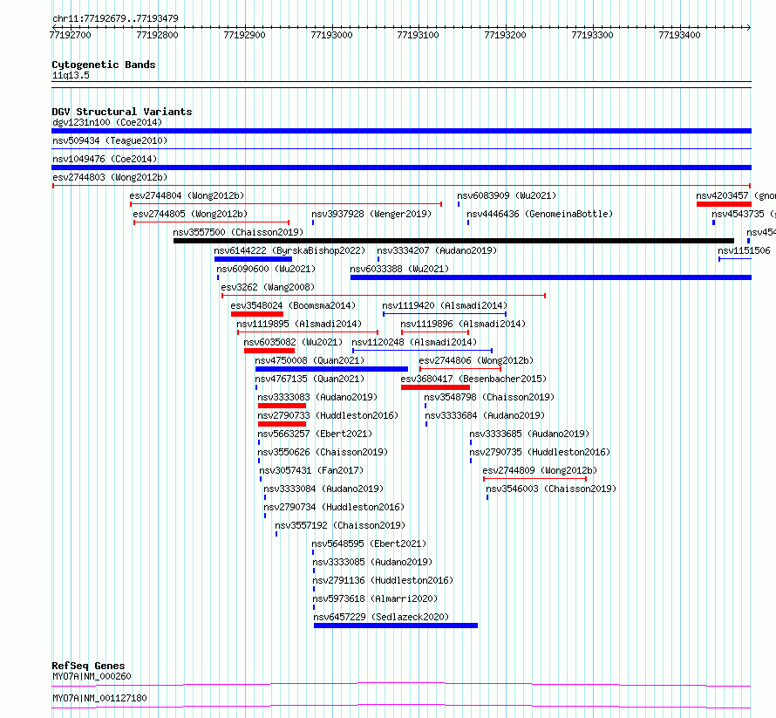
Task: Click the nsv3333684 (Audano2019) label
Action: (x=485, y=415)
